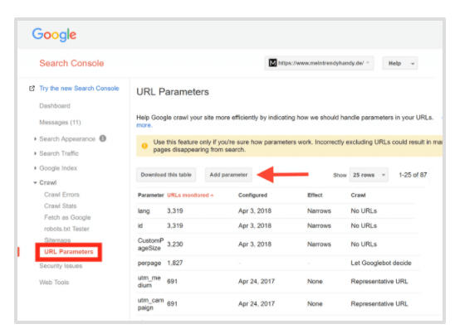455x329 pixels.
Task: Click the blue 'more.' link under the description
Action: tap(144, 125)
